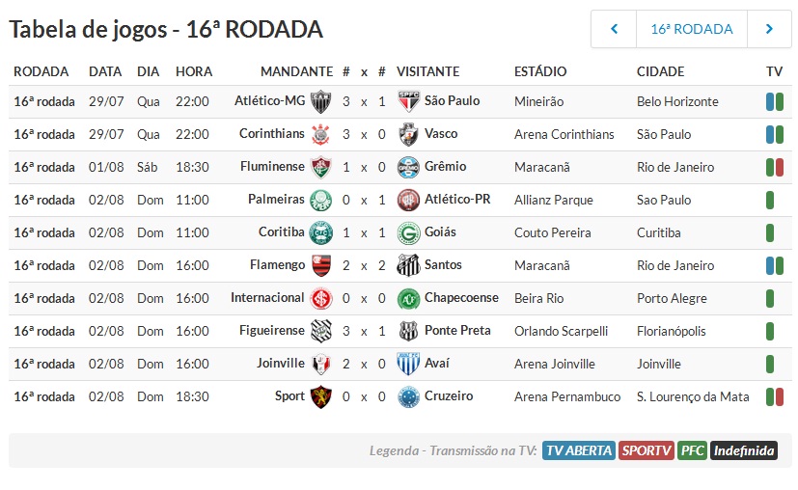This screenshot has width=798, height=490.
Task: Click the Palmeiras club crest
Action: click(x=320, y=201)
